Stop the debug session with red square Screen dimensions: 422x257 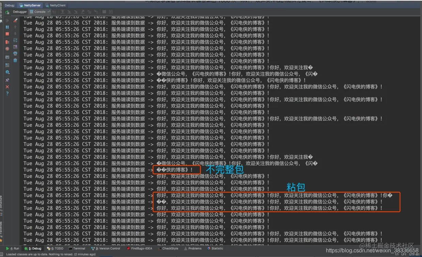tap(7, 34)
